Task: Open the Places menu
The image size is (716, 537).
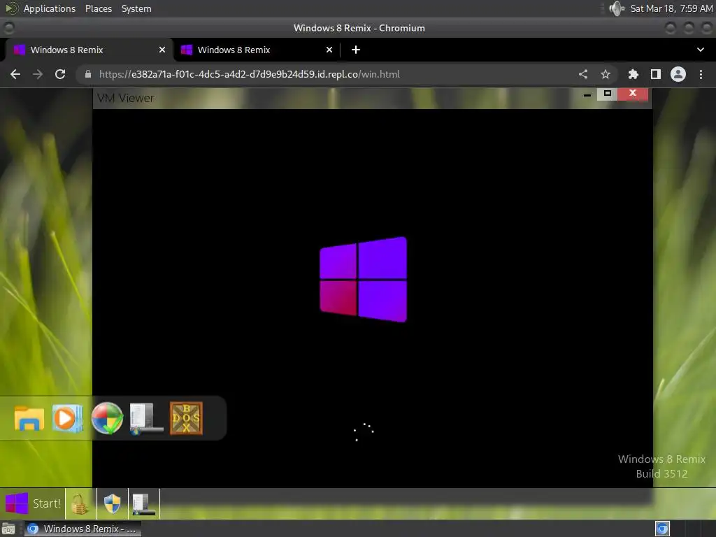Action: (99, 8)
